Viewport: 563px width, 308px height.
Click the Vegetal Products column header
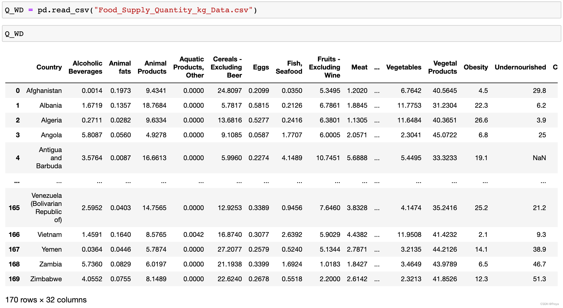point(443,67)
